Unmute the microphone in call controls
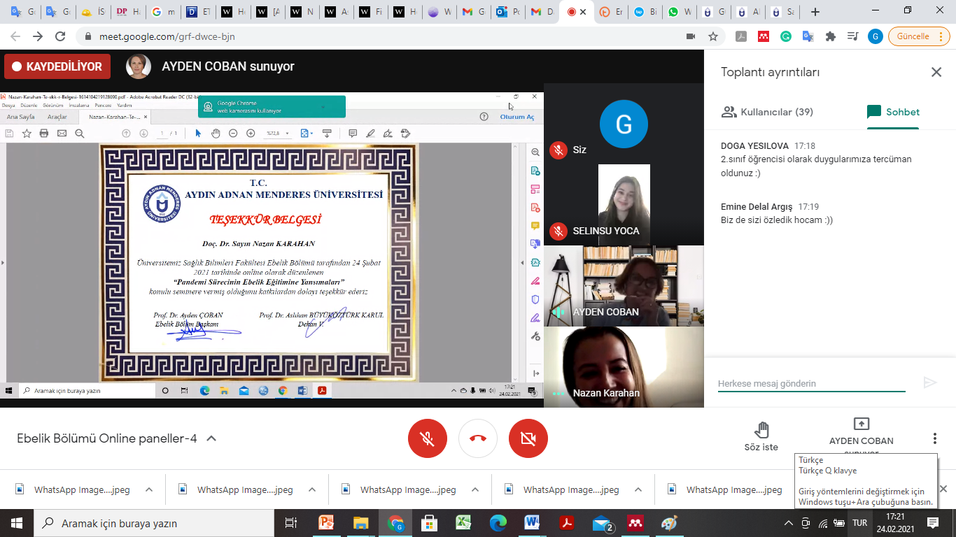Viewport: 956px width, 537px height. pyautogui.click(x=428, y=438)
